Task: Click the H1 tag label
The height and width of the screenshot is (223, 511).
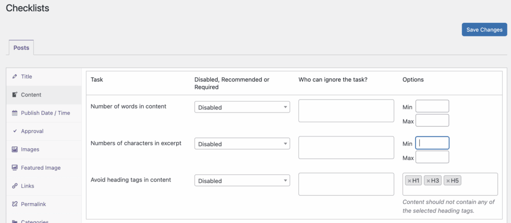Action: click(x=416, y=181)
